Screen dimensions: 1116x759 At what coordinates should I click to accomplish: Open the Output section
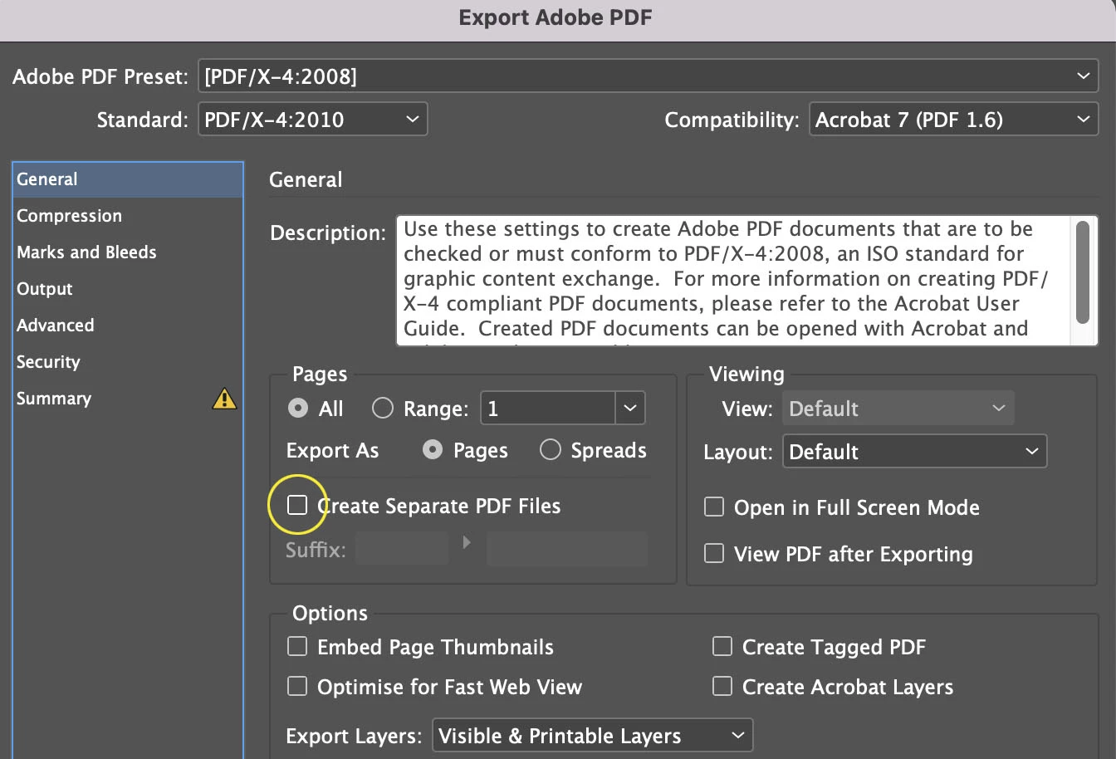128,289
